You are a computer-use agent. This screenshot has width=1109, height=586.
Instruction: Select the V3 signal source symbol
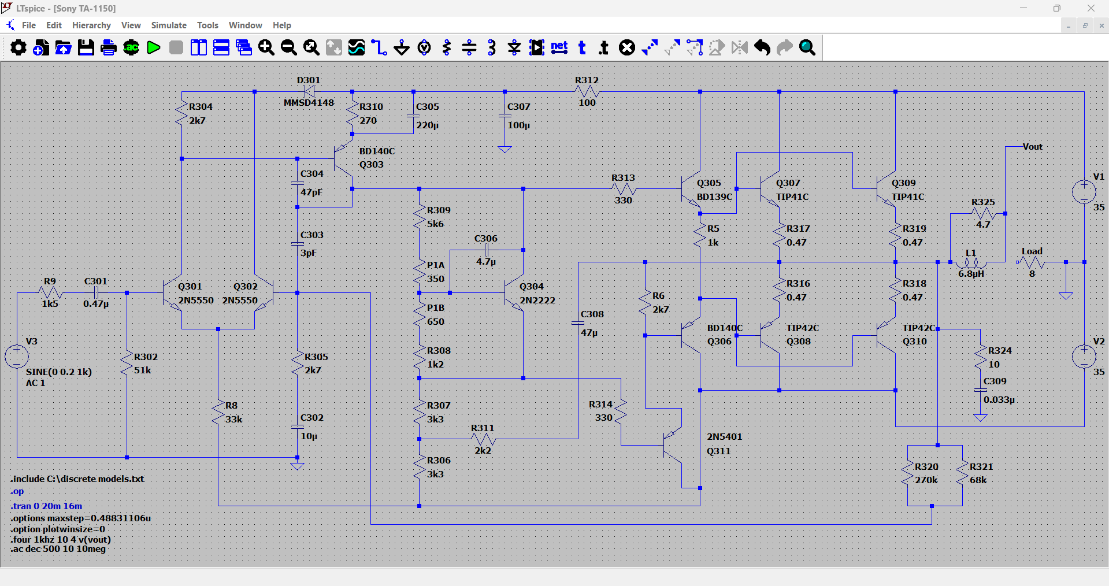coord(17,356)
